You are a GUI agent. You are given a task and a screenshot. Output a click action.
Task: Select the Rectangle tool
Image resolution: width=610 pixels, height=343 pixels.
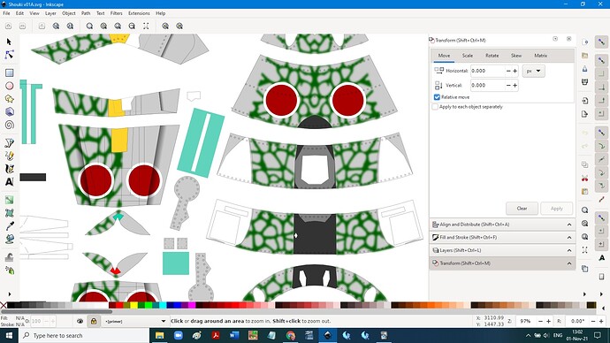tap(10, 72)
